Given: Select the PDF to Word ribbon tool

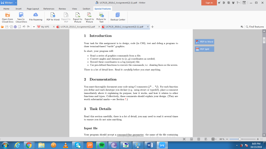Looking at the screenshot, I should (53, 17).
